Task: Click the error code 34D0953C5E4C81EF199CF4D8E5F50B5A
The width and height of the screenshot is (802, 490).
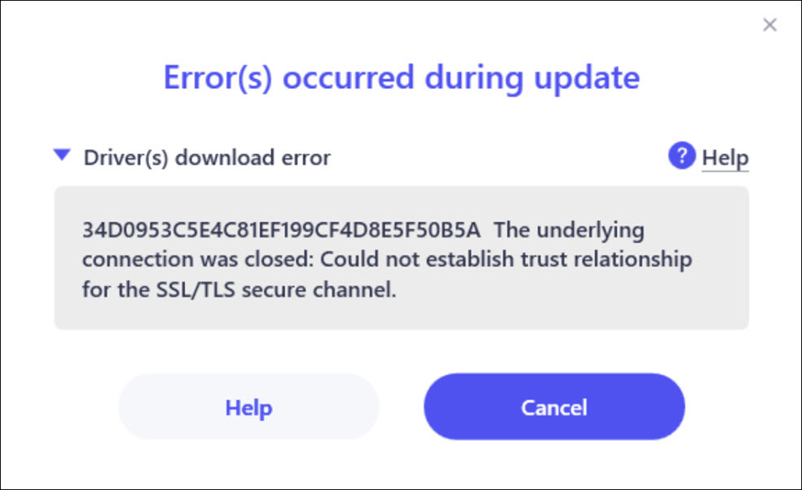Action: pos(283,231)
